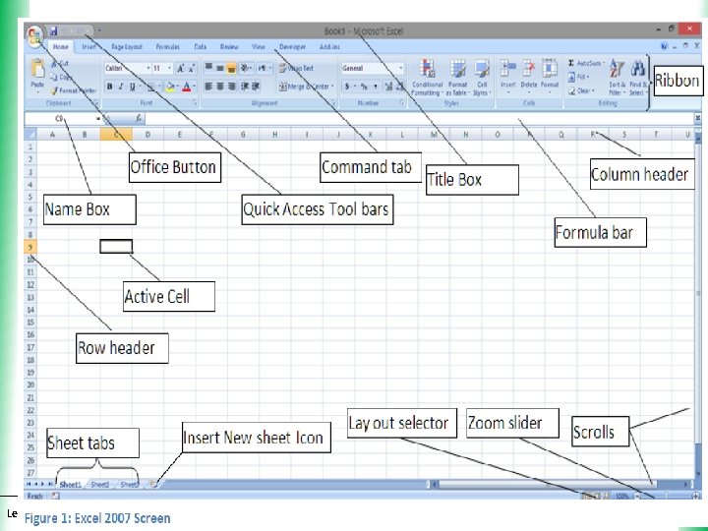The width and height of the screenshot is (708, 531).
Task: Switch to Sheet2 tab
Action: pos(99,485)
